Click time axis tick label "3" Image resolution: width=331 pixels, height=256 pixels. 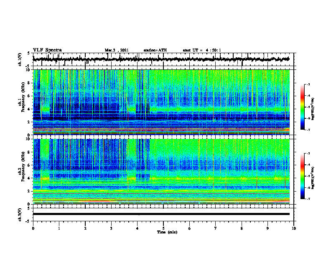tap(111, 228)
